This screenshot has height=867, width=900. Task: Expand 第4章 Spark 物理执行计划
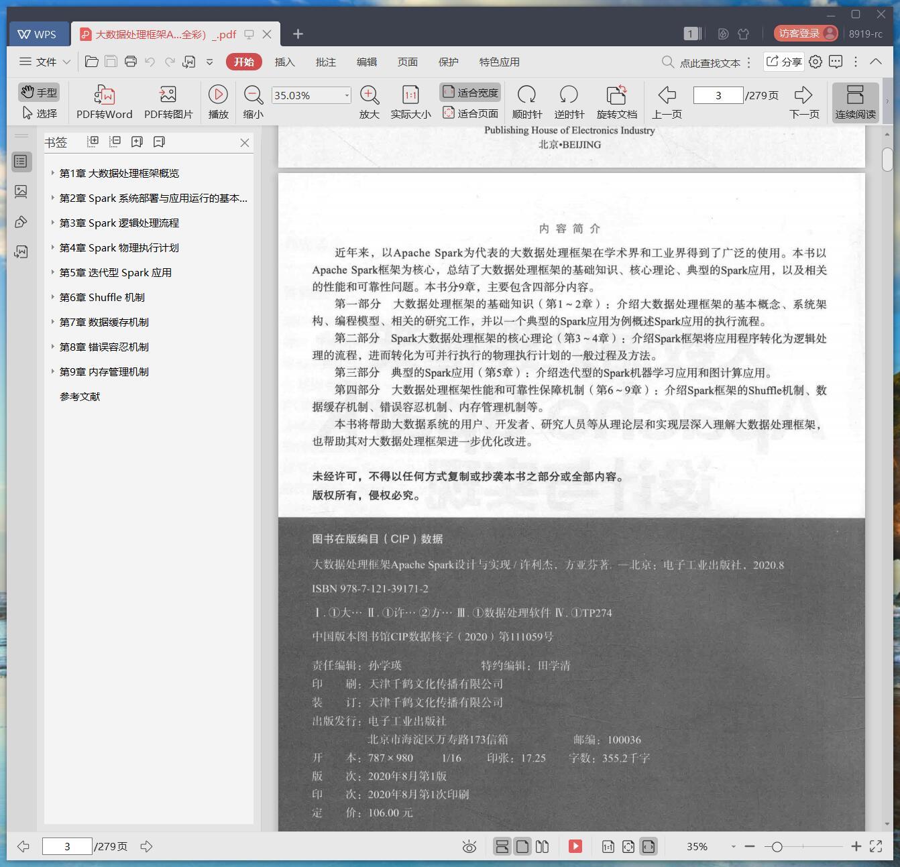[x=52, y=247]
